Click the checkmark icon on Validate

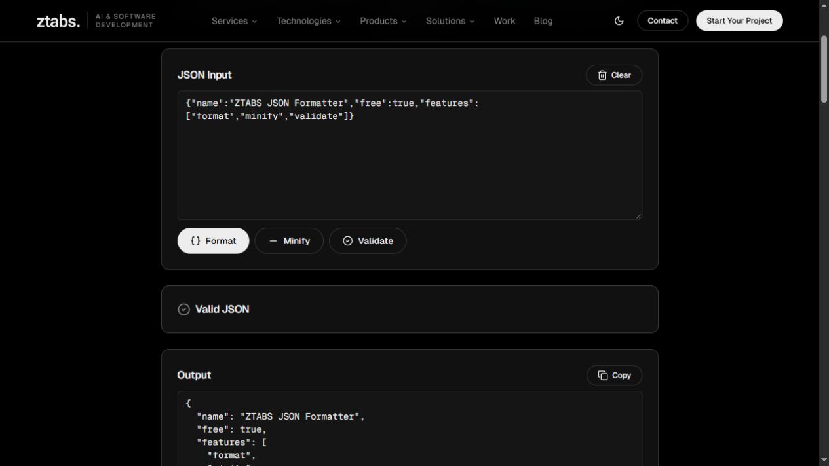(x=348, y=241)
